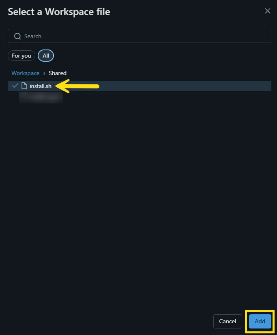
Task: Click the Search placeholder text
Action: click(x=33, y=36)
